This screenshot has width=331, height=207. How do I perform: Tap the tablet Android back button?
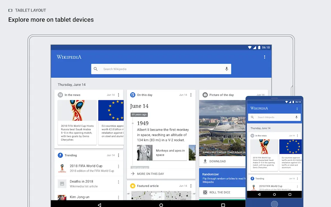99,205
